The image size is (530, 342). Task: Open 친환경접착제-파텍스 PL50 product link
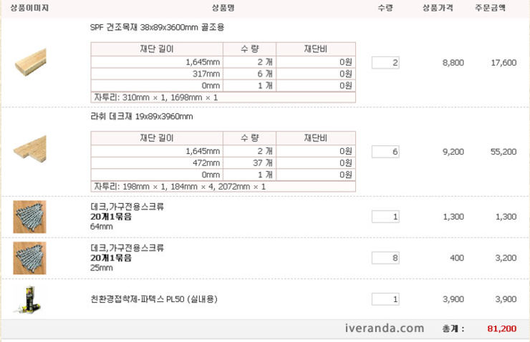point(154,299)
